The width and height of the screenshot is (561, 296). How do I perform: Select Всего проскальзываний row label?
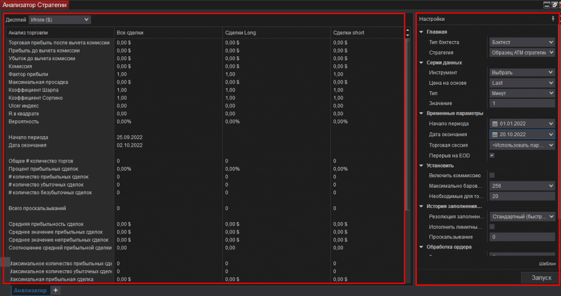[x=37, y=208]
